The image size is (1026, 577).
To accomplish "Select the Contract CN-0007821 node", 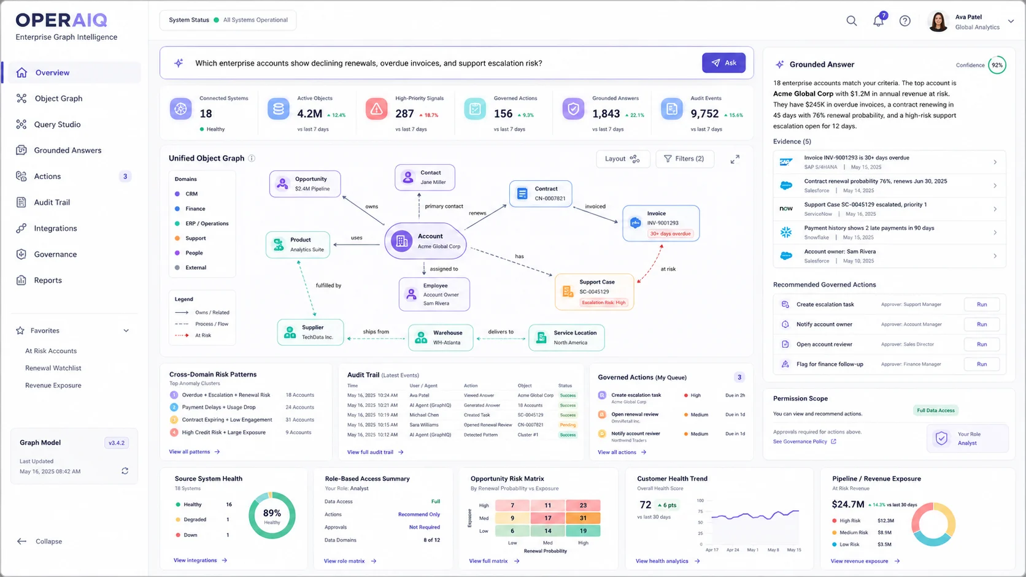I will 541,194.
